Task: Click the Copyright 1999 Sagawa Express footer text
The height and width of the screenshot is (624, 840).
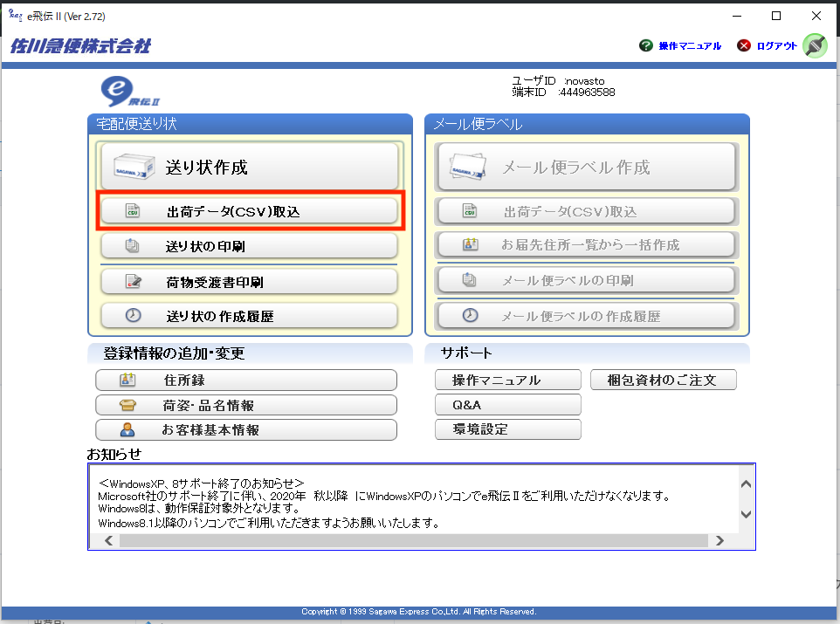Action: [419, 611]
